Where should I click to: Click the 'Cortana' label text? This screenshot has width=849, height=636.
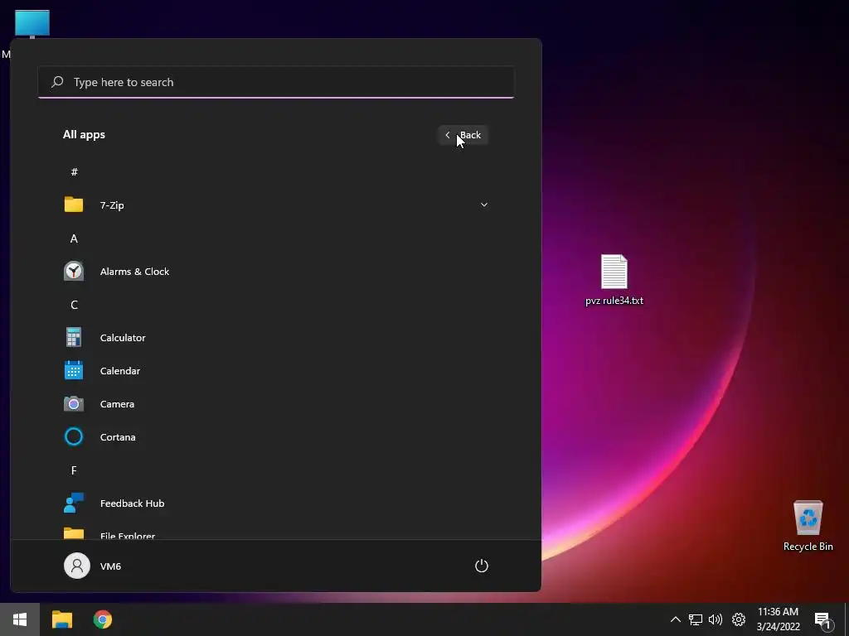tap(118, 437)
